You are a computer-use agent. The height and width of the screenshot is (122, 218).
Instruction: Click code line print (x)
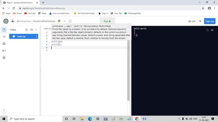tap(57, 41)
